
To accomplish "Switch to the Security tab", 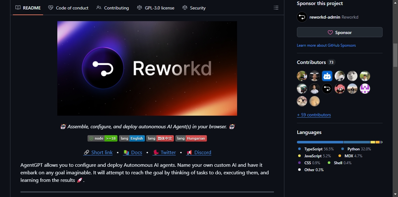I will click(x=194, y=8).
